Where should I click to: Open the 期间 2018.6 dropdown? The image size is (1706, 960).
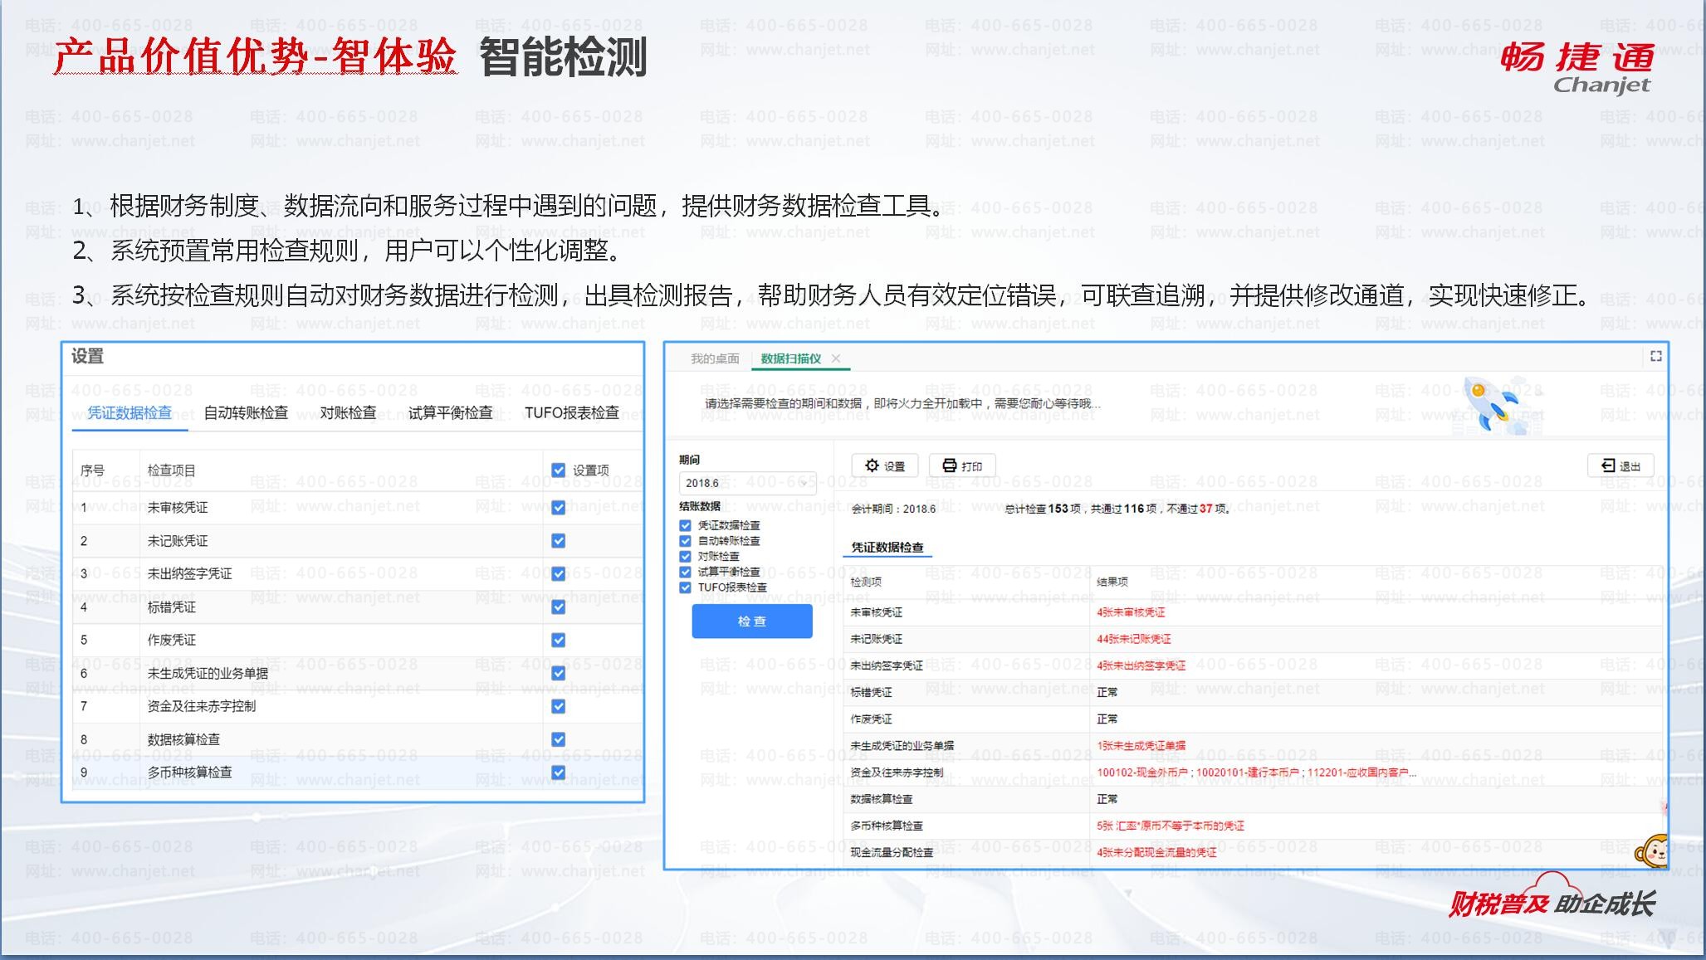click(747, 483)
